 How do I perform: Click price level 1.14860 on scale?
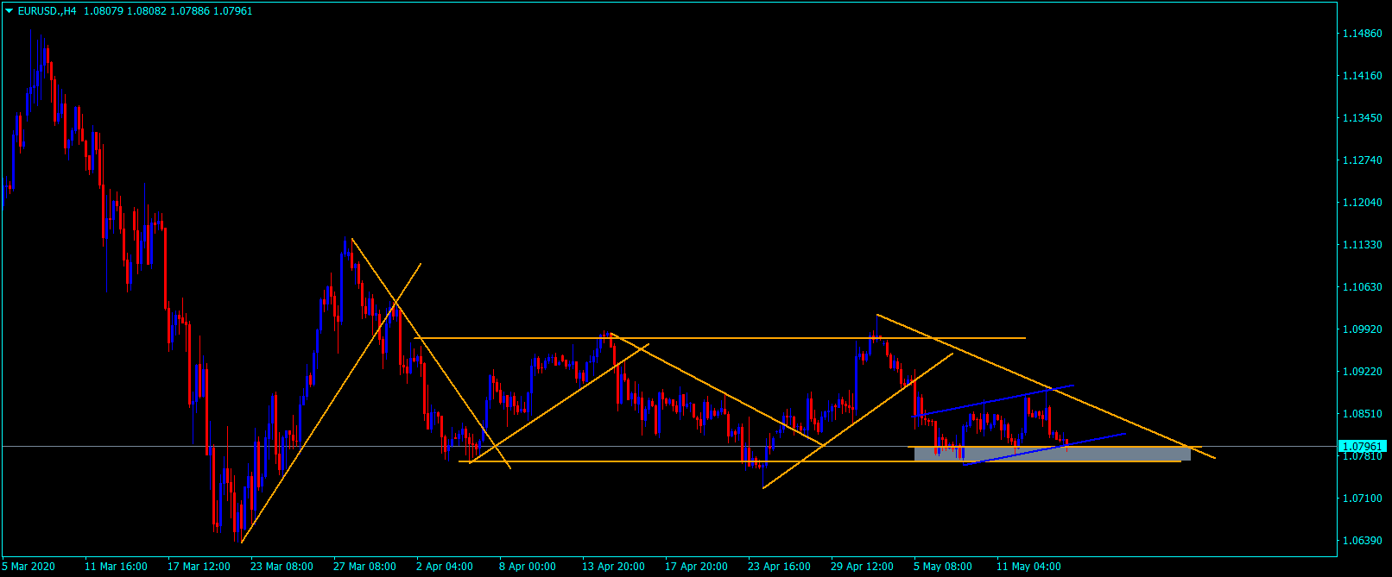point(1361,34)
